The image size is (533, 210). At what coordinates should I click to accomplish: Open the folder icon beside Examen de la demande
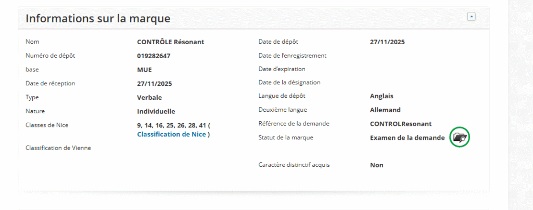point(460,137)
